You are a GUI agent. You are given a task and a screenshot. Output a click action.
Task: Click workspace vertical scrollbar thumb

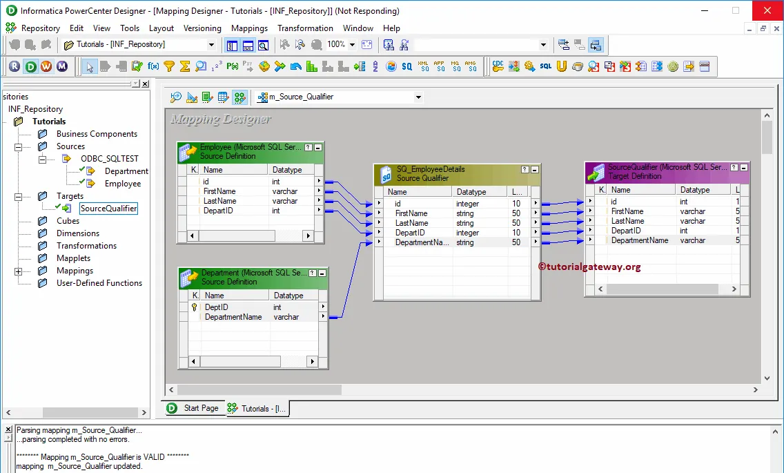pyautogui.click(x=767, y=138)
